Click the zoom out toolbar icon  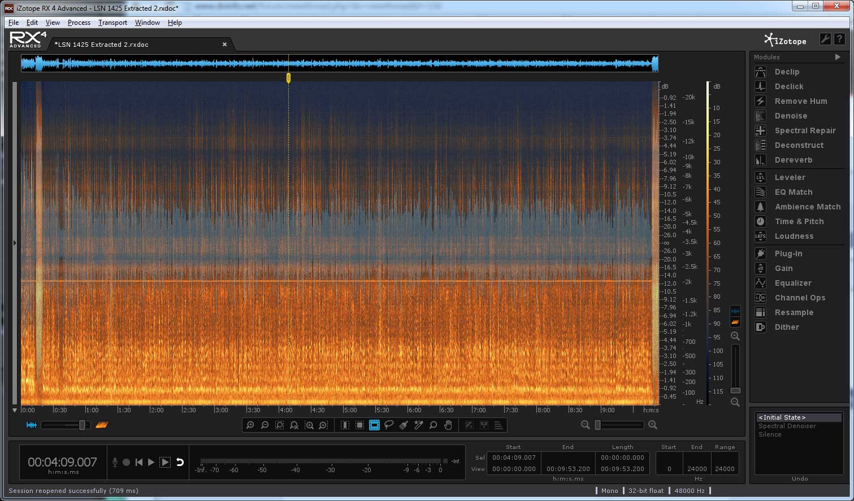265,425
